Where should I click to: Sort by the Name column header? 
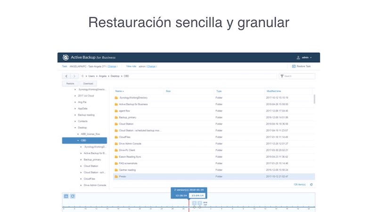point(119,91)
